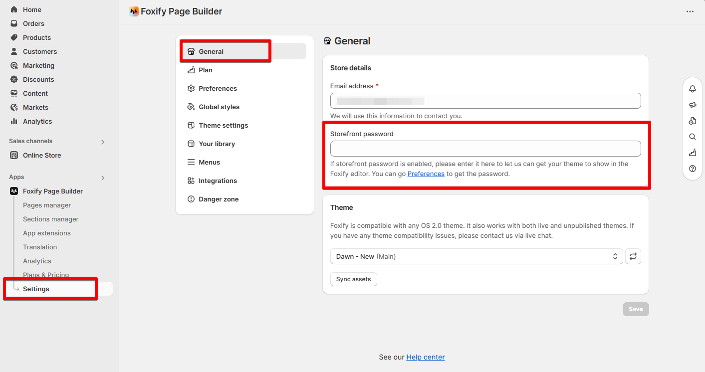Viewport: 705px width, 372px height.
Task: Click the theme refresh arrows icon
Action: click(x=633, y=256)
